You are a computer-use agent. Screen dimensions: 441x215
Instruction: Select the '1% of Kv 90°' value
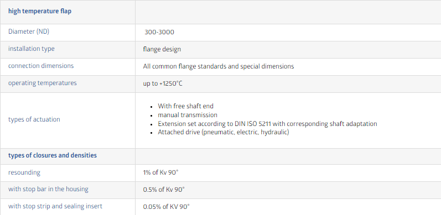pos(160,172)
